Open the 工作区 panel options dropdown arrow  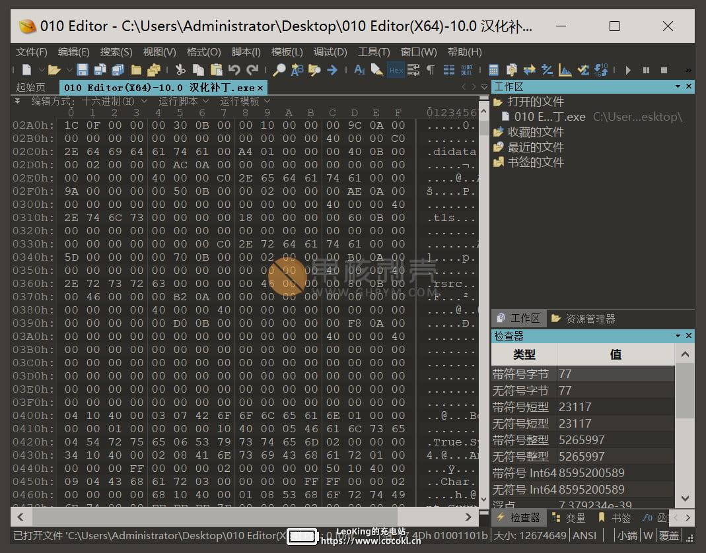tap(678, 86)
